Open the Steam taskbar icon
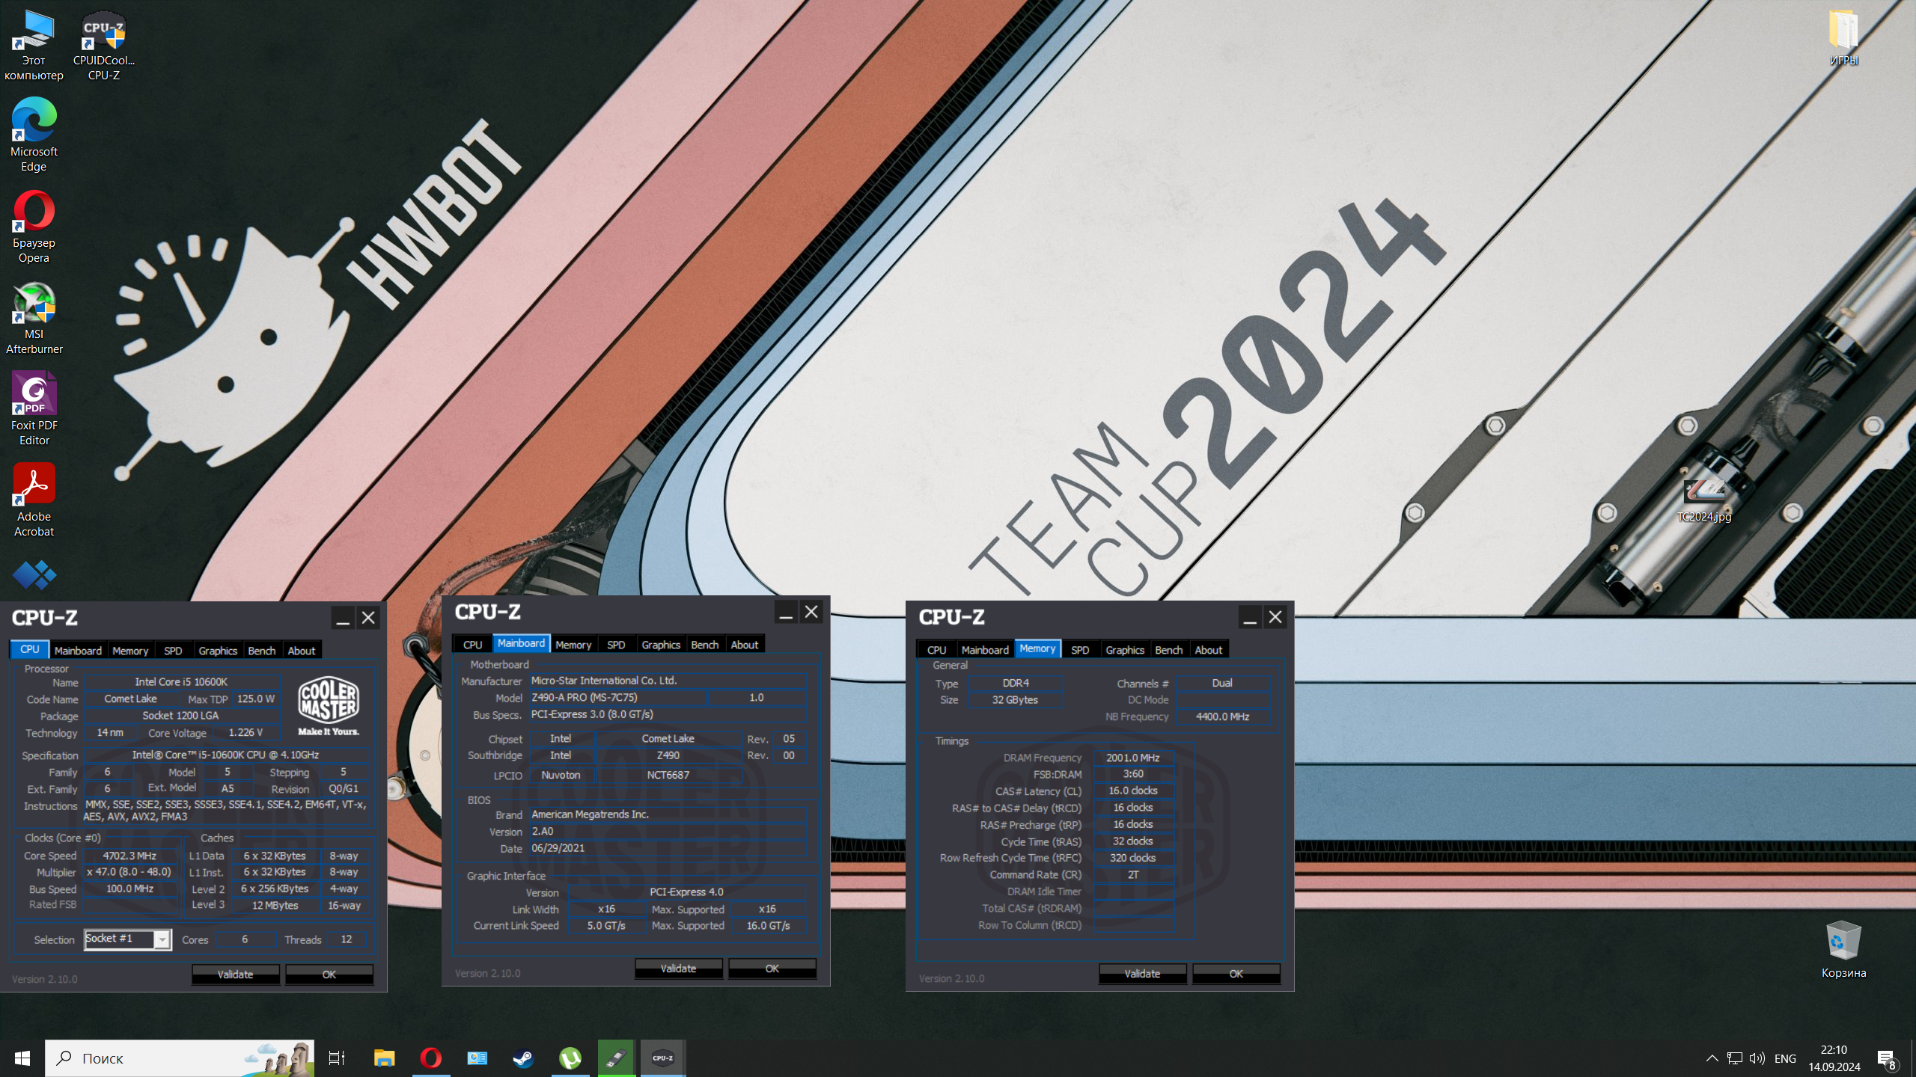 tap(523, 1058)
